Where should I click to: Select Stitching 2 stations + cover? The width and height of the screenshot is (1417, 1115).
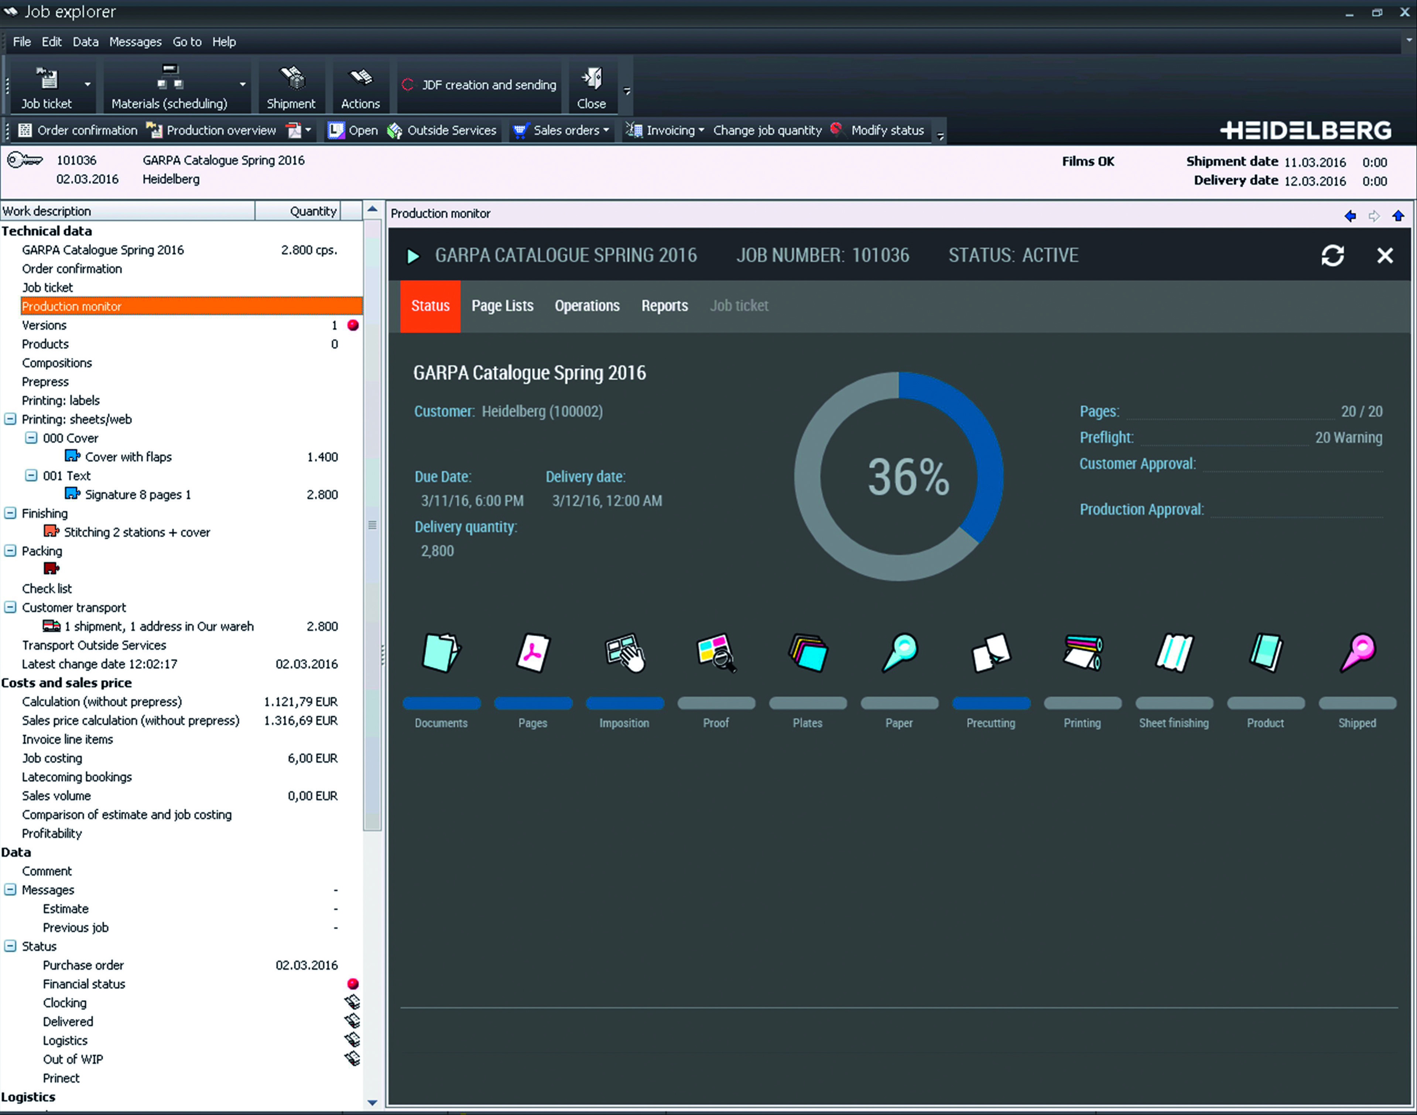click(x=137, y=532)
